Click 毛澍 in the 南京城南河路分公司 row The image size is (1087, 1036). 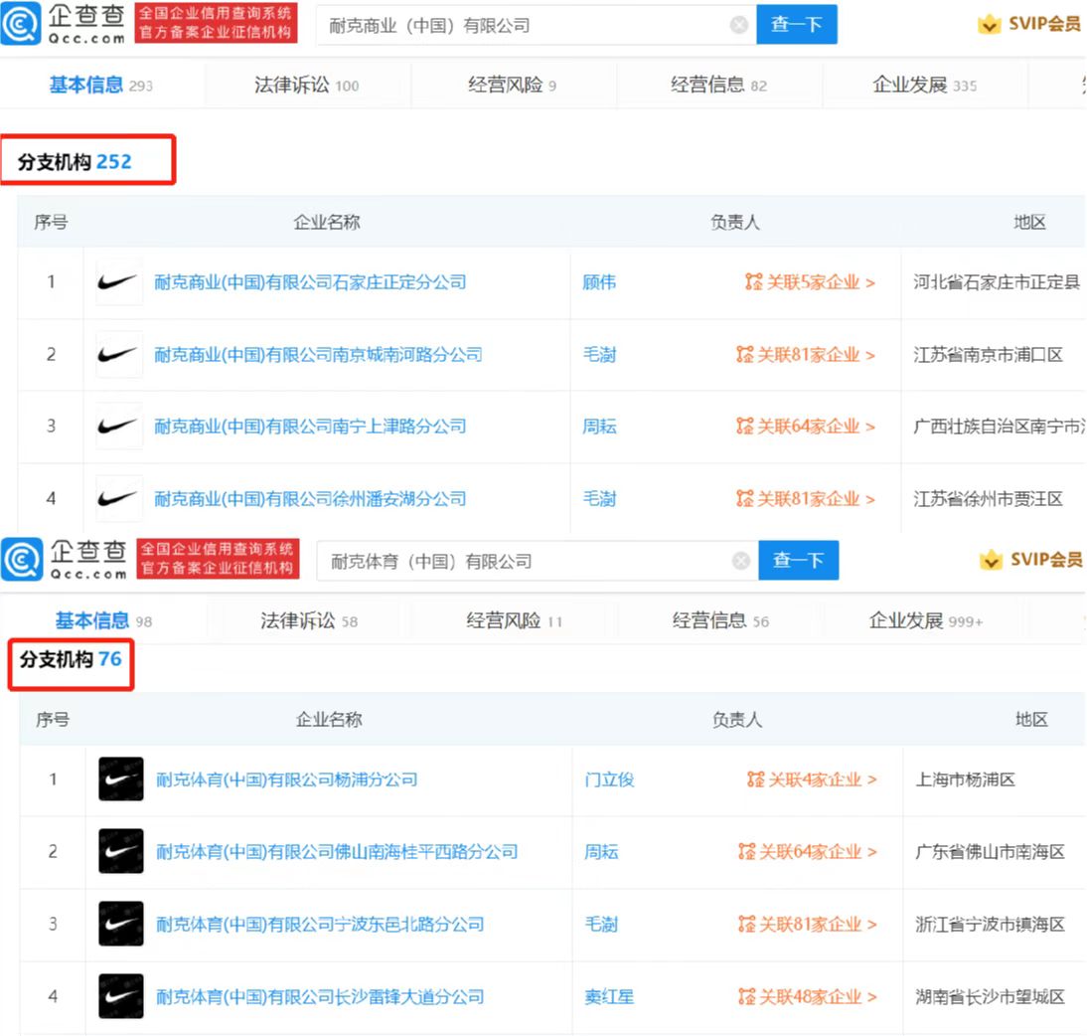(x=599, y=355)
